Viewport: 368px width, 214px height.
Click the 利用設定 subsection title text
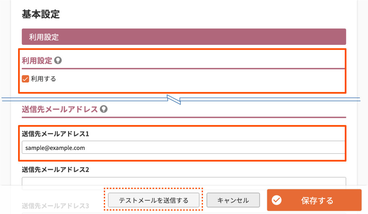37,61
